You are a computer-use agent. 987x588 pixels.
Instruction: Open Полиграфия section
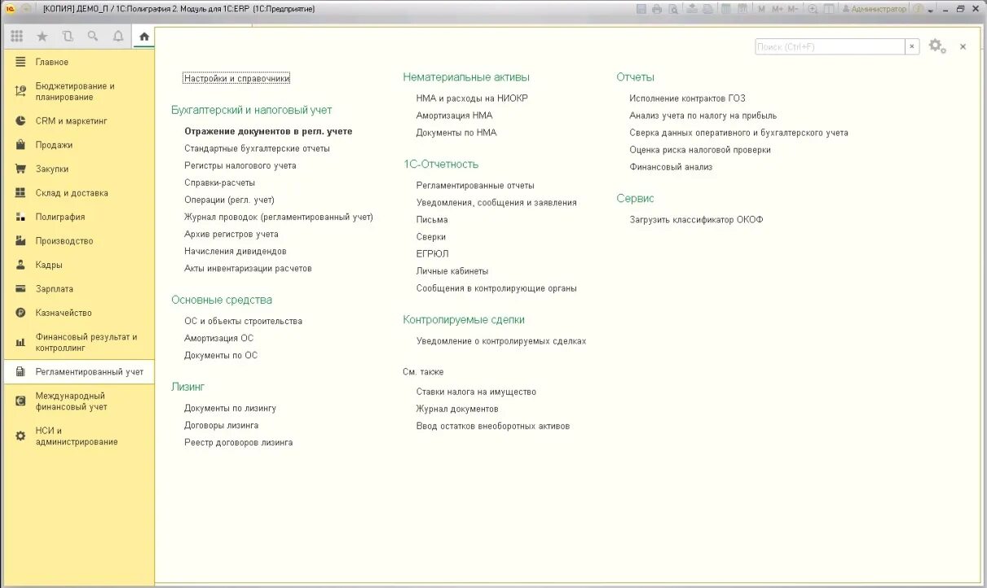(x=78, y=217)
